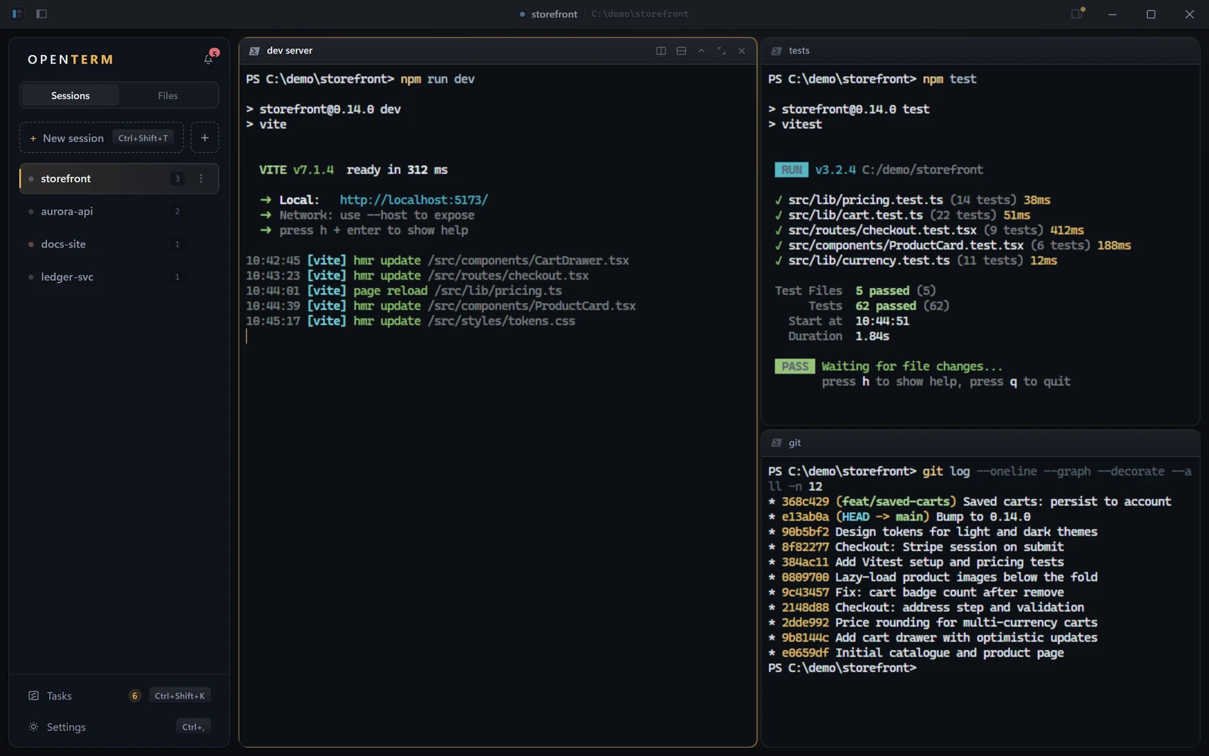Select the git pane title

[x=794, y=443]
